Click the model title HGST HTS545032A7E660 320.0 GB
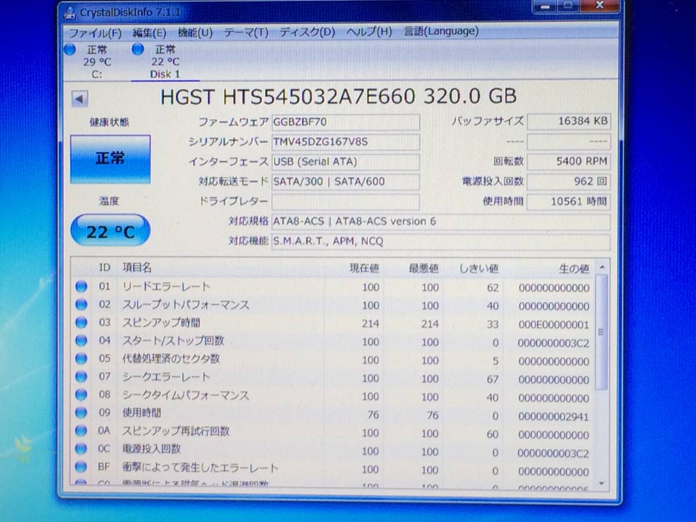 pos(338,96)
